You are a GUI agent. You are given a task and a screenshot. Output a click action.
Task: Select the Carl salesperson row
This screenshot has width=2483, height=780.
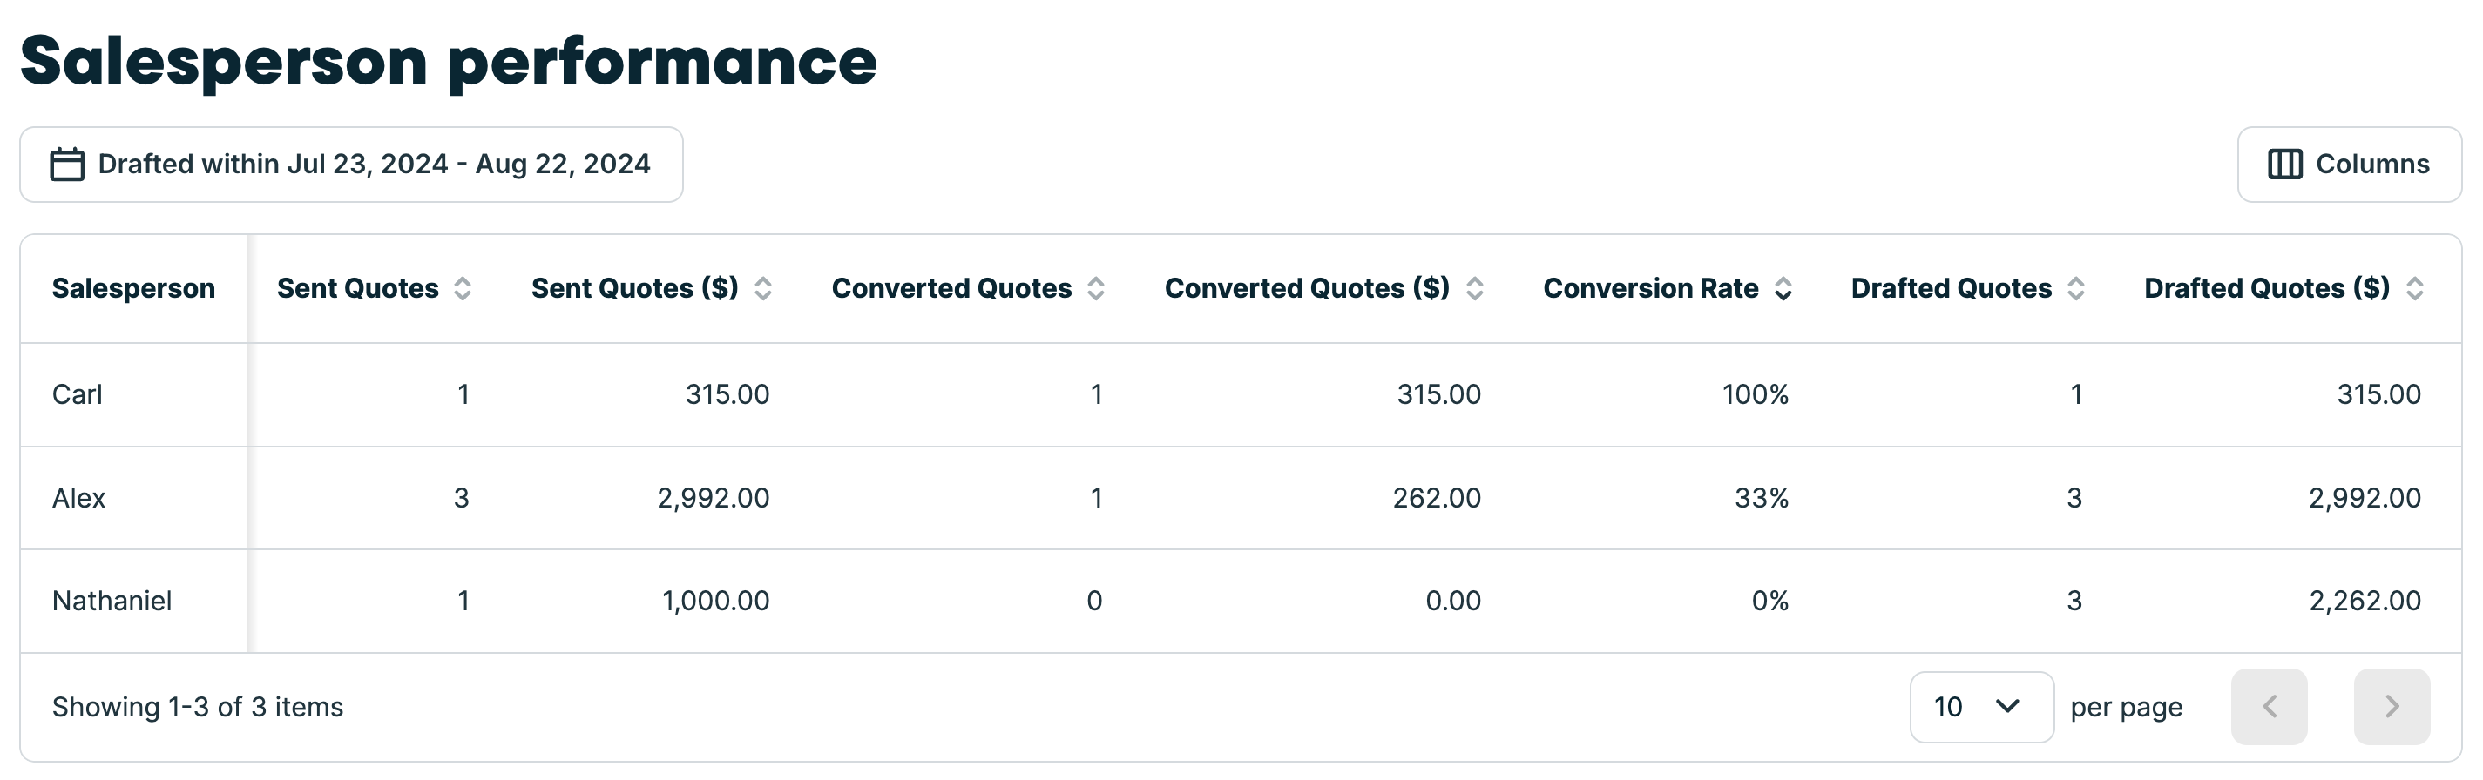pyautogui.click(x=78, y=395)
